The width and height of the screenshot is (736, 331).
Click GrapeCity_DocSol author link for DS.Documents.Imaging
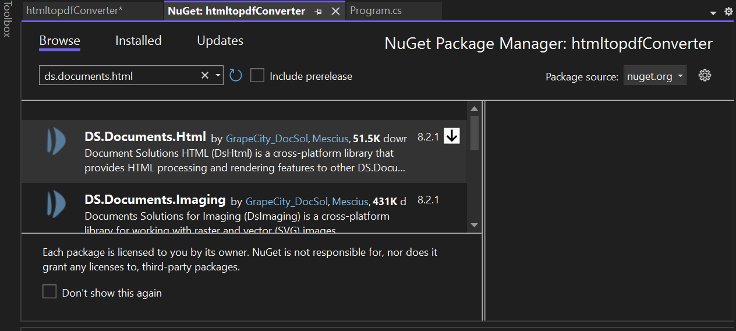coord(288,202)
